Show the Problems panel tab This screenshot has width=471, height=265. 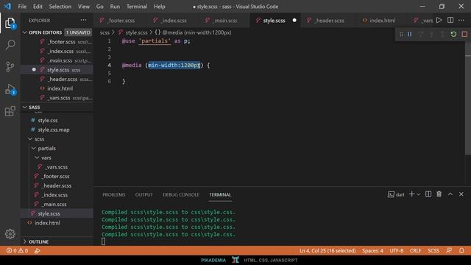114,194
